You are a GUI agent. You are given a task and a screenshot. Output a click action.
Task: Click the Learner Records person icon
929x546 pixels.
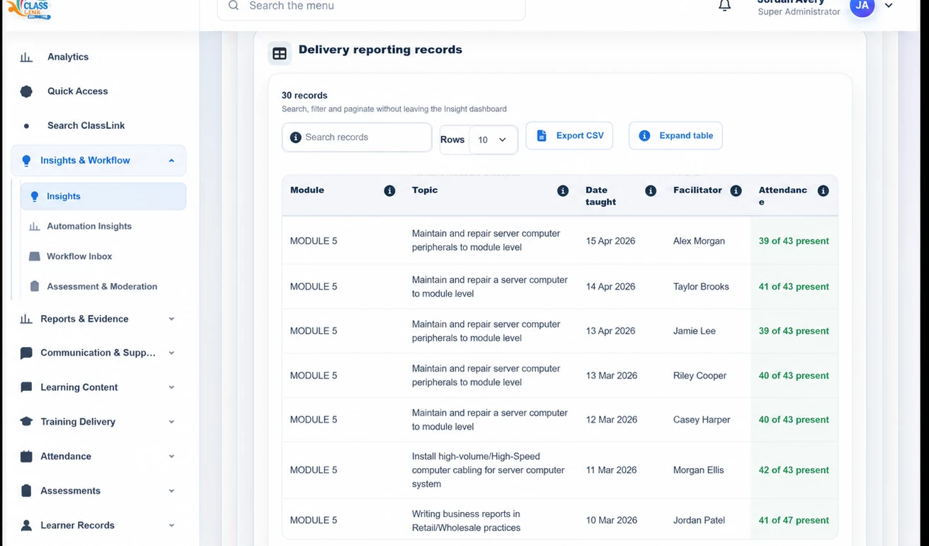point(26,525)
